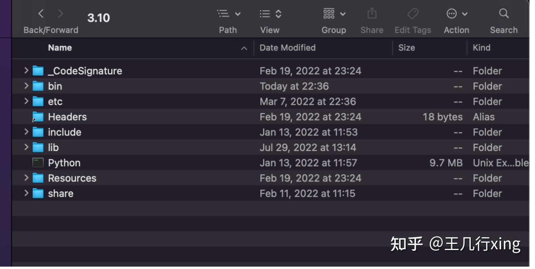Open the Group options icon
The width and height of the screenshot is (535, 269).
(328, 14)
